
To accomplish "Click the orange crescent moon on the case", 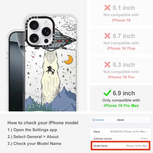I will click(69, 60).
